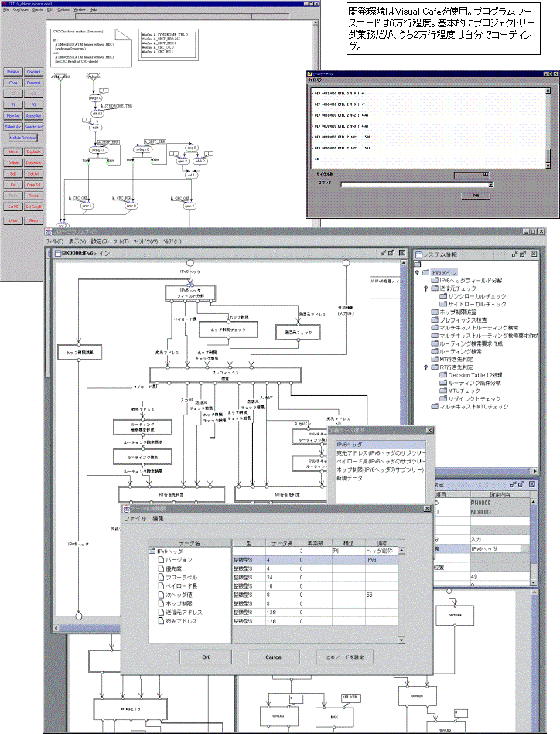Open 編集 menu in data definition dialog
Viewport: 560px width, 734px height.
coord(159,518)
